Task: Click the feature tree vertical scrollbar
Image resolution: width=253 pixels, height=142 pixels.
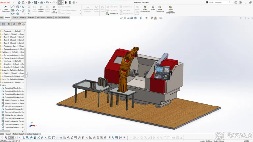Action: [x=25, y=63]
